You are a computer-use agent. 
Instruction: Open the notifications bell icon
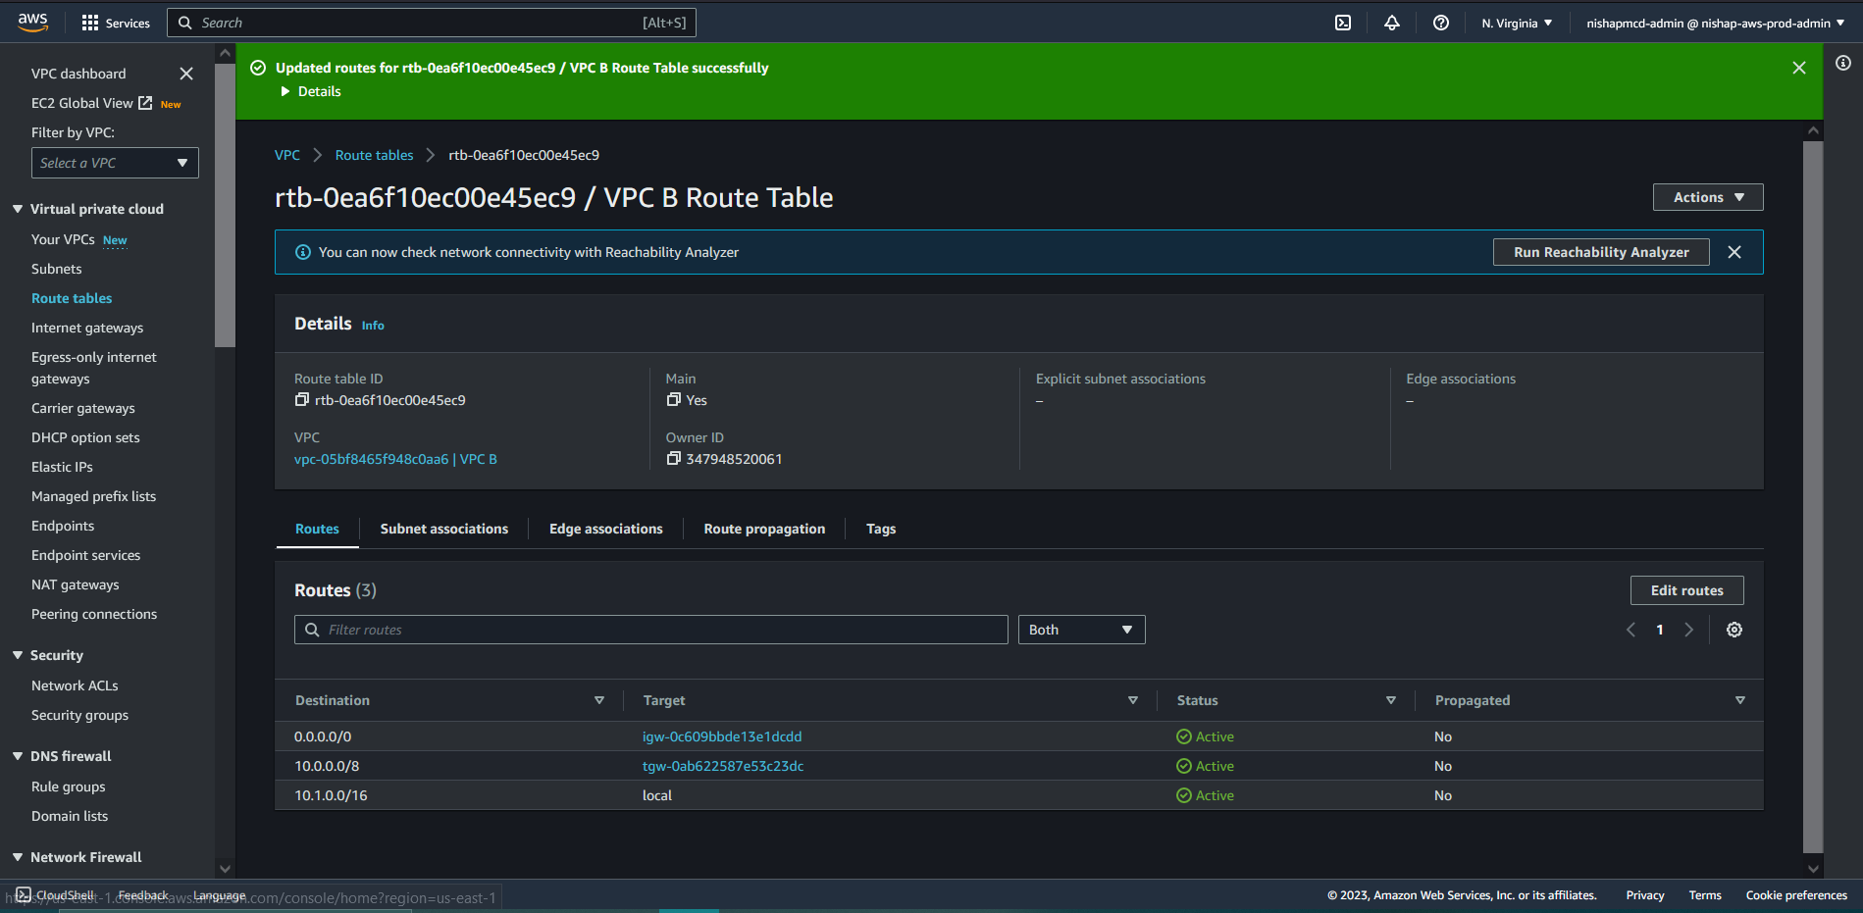pos(1391,23)
